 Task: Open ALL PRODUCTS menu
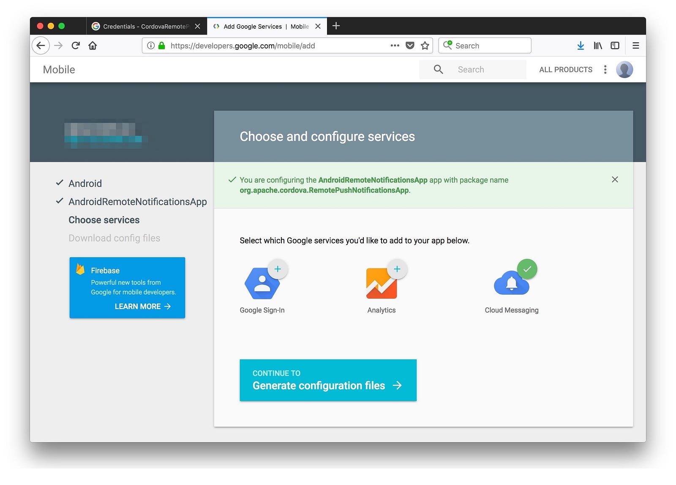pos(566,70)
